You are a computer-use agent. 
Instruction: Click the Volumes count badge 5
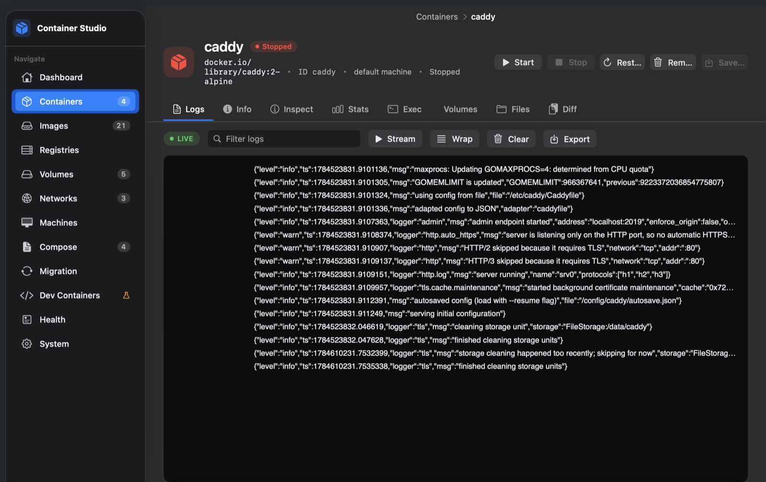coord(124,174)
